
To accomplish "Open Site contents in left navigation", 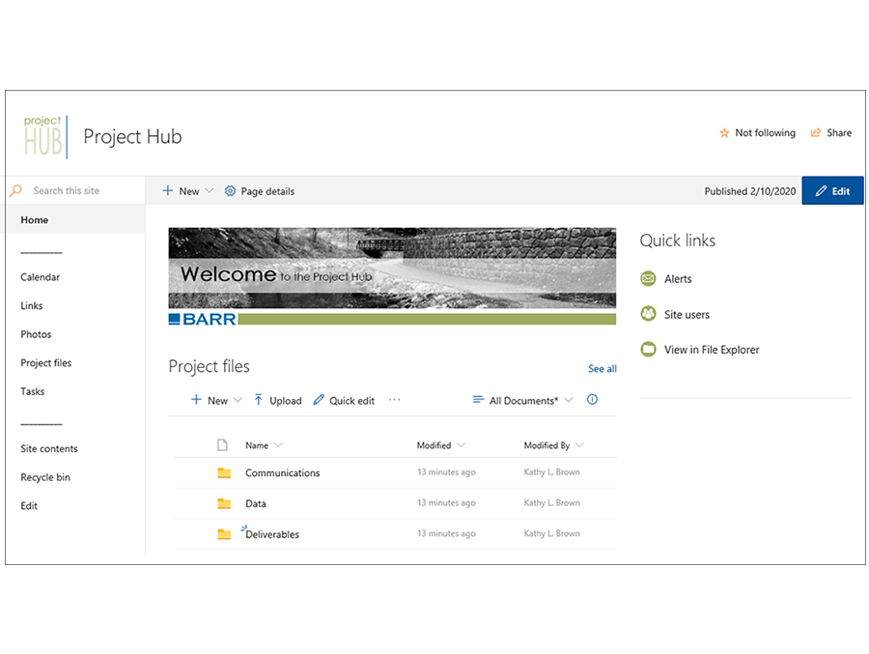I will [49, 449].
